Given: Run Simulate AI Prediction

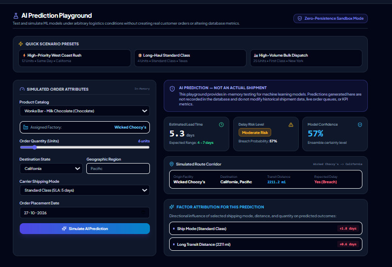Looking at the screenshot, I should point(85,229).
